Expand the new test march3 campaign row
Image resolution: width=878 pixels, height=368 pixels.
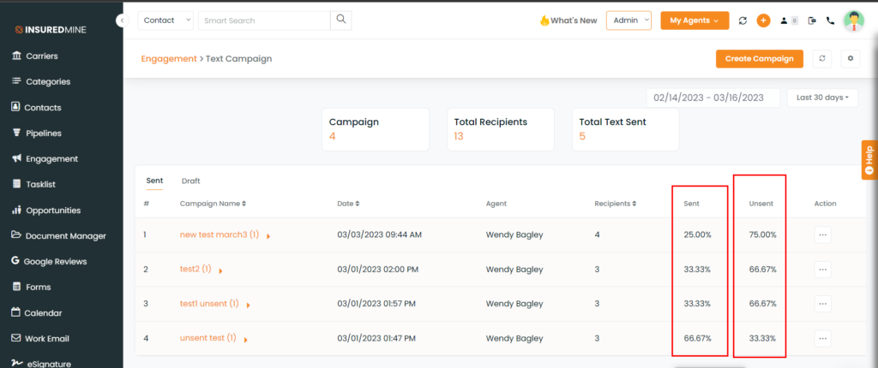pyautogui.click(x=268, y=236)
